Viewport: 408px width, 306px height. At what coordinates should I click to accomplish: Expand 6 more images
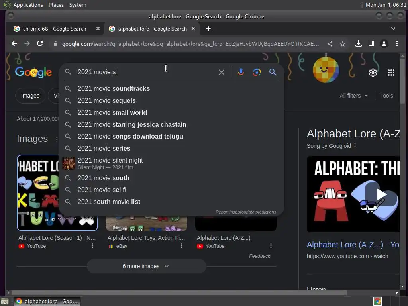click(146, 266)
